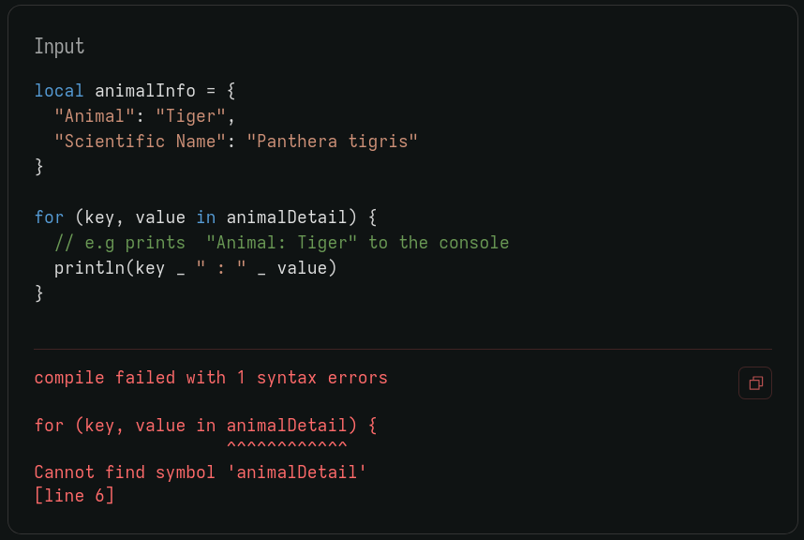Click the "compile failed with 1 syntax errors" message
804x540 pixels.
(211, 378)
